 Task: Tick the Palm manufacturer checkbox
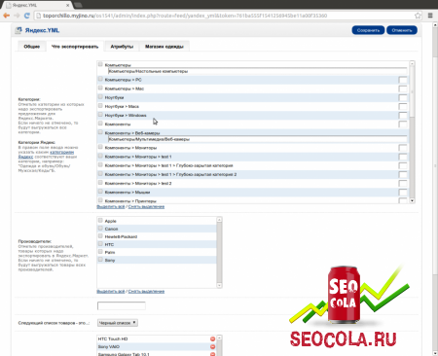click(x=100, y=251)
